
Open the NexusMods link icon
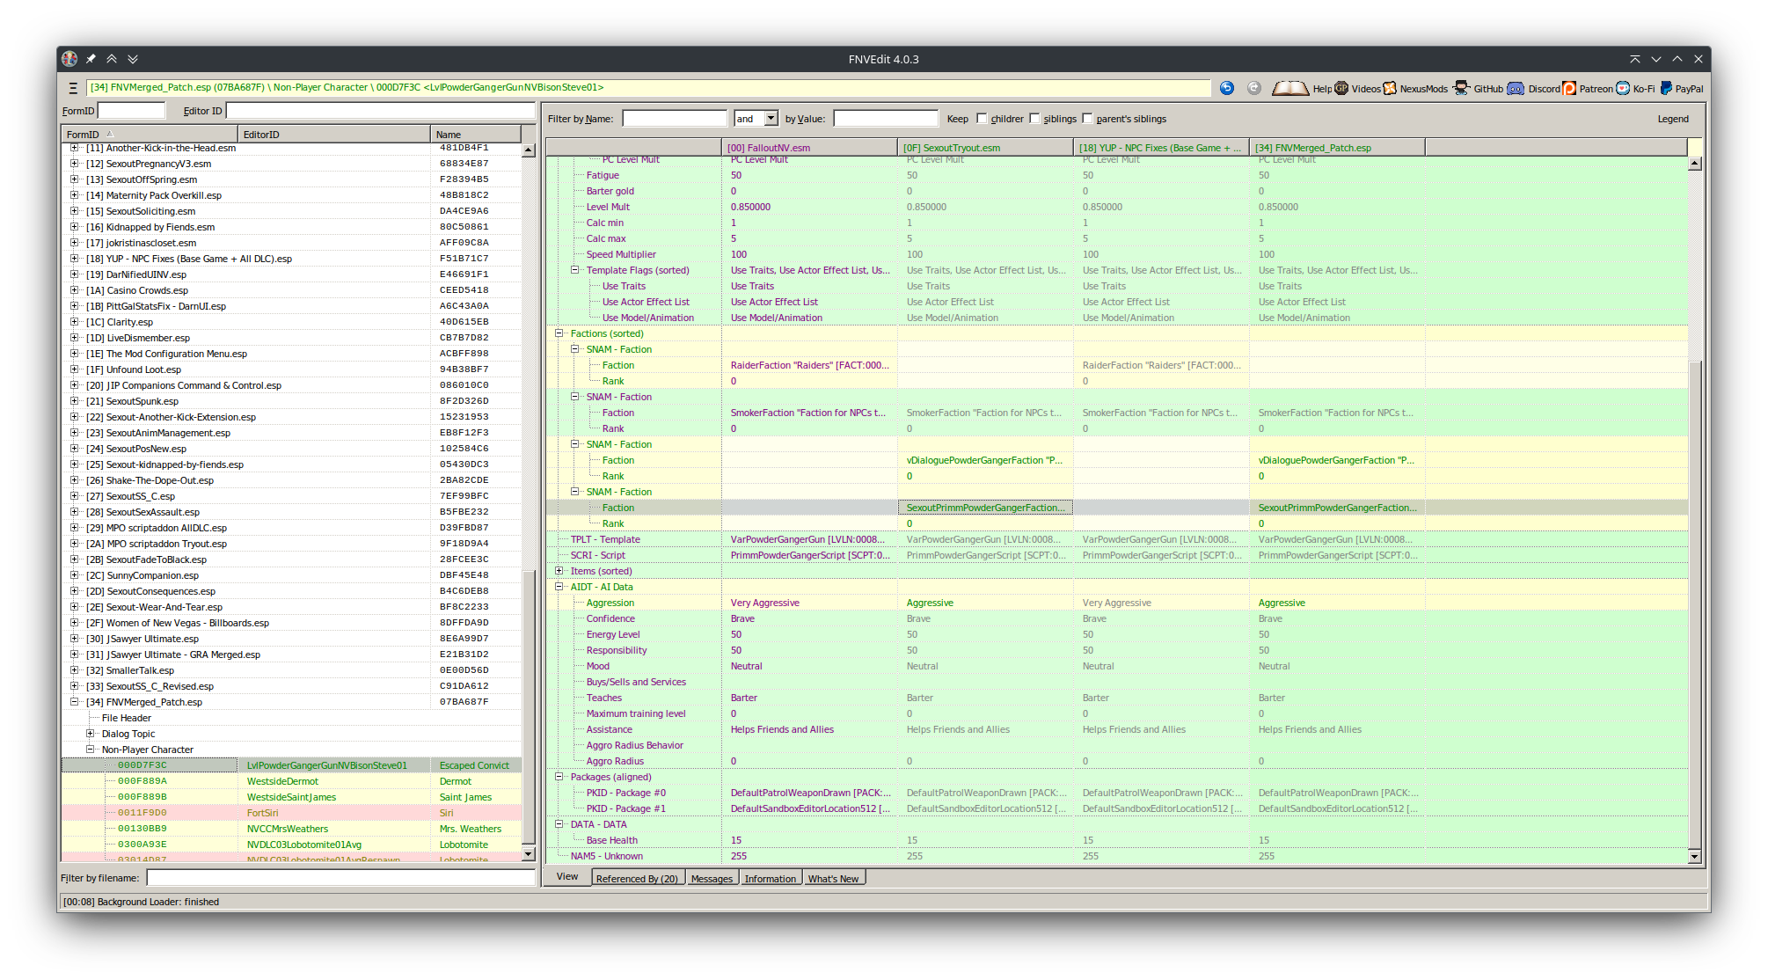coord(1390,88)
